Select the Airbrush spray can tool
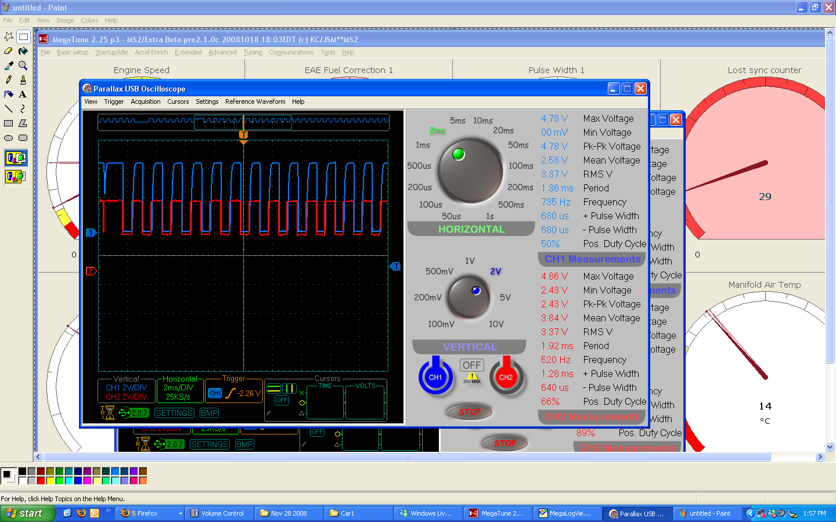Viewport: 836px width, 522px height. (9, 94)
